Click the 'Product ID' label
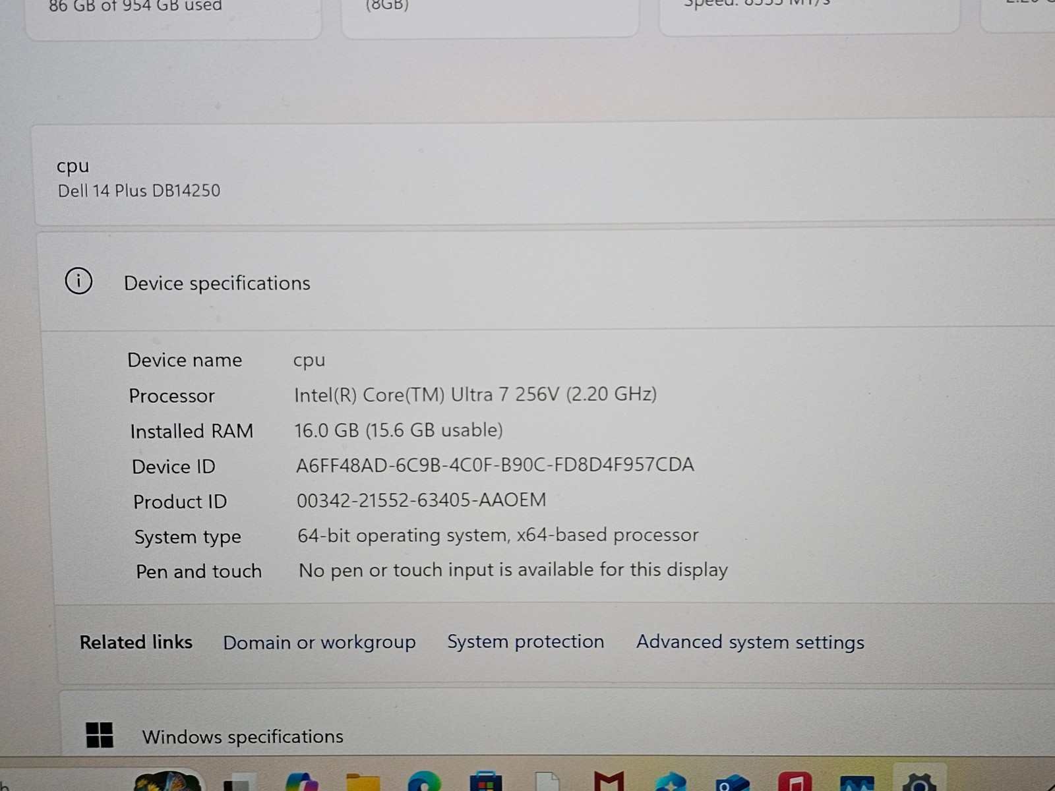Image resolution: width=1055 pixels, height=791 pixels. tap(180, 502)
